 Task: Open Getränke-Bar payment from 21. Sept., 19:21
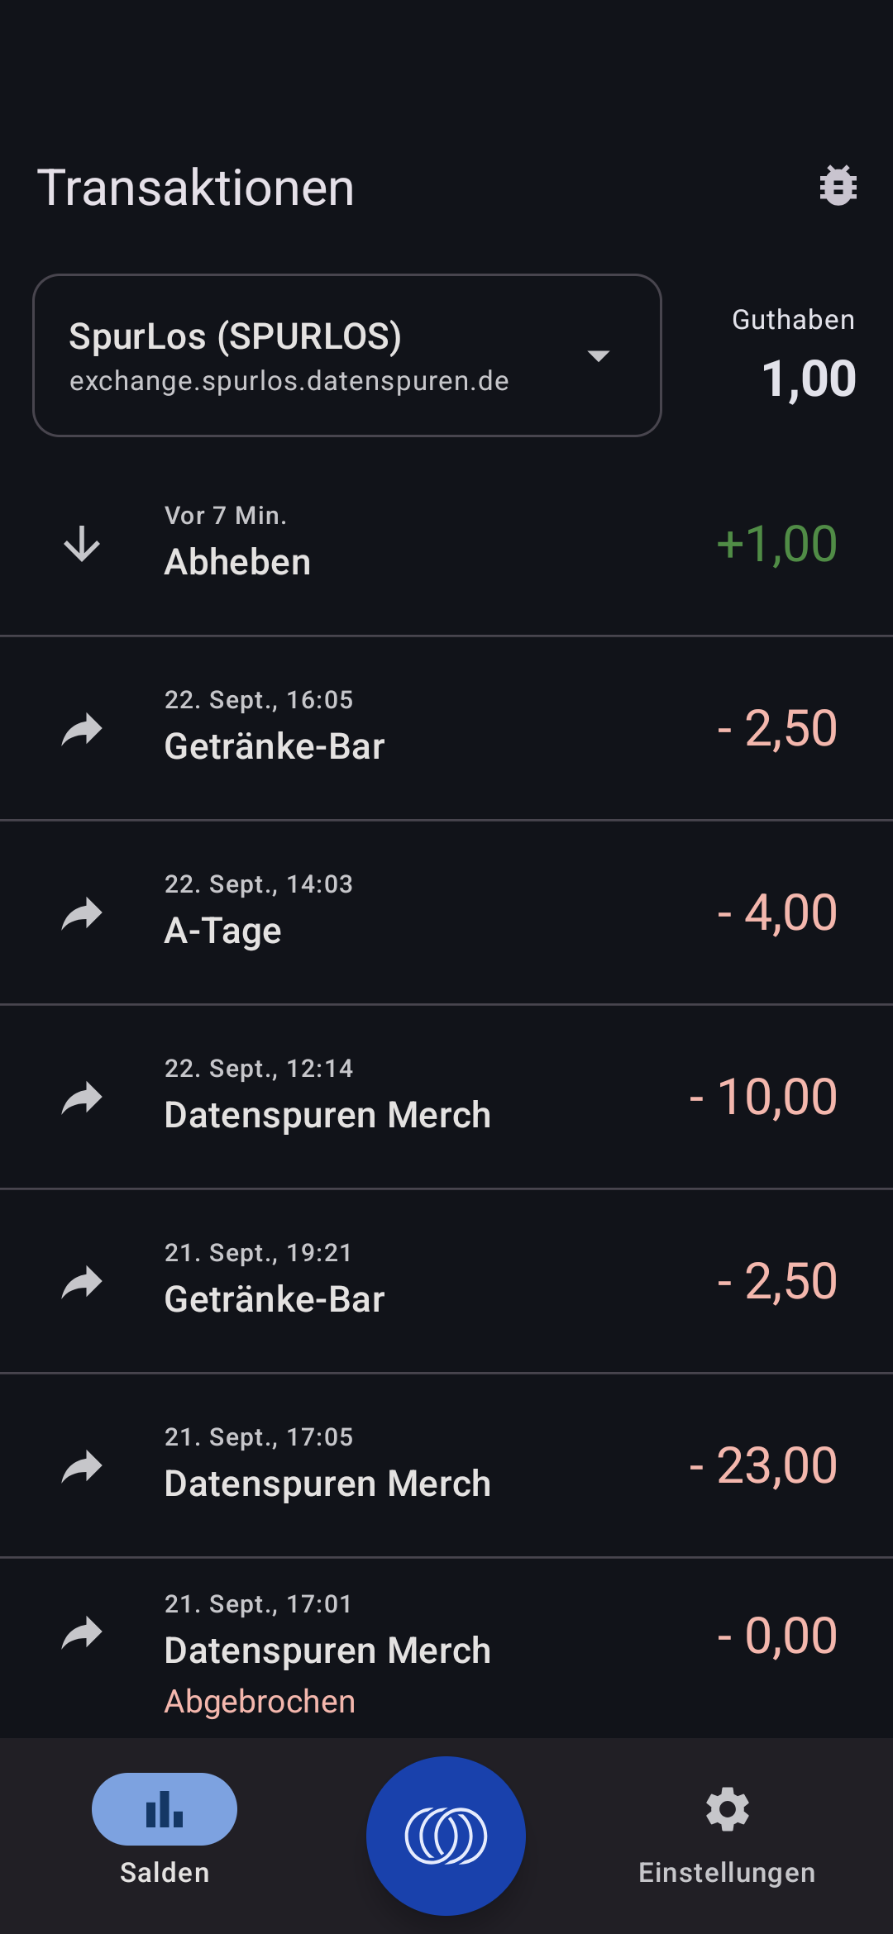(446, 1281)
